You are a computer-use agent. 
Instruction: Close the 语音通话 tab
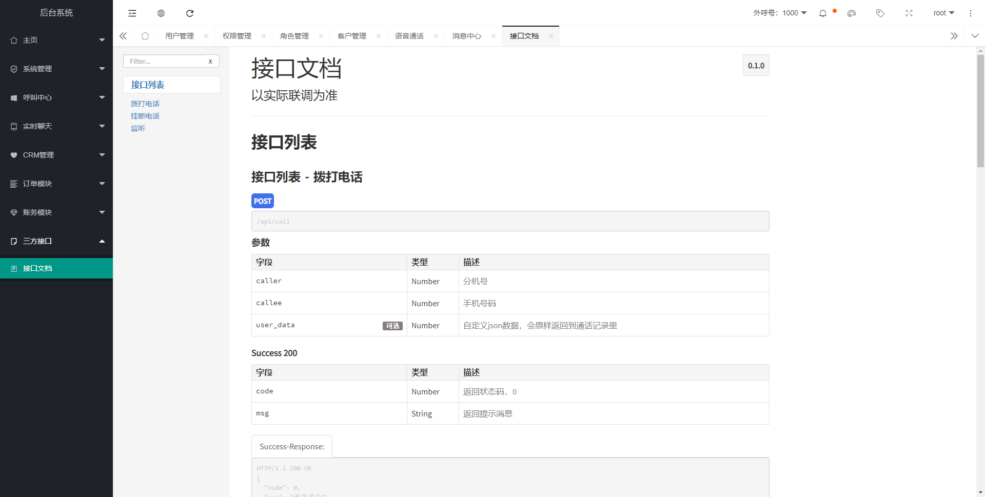coord(436,36)
